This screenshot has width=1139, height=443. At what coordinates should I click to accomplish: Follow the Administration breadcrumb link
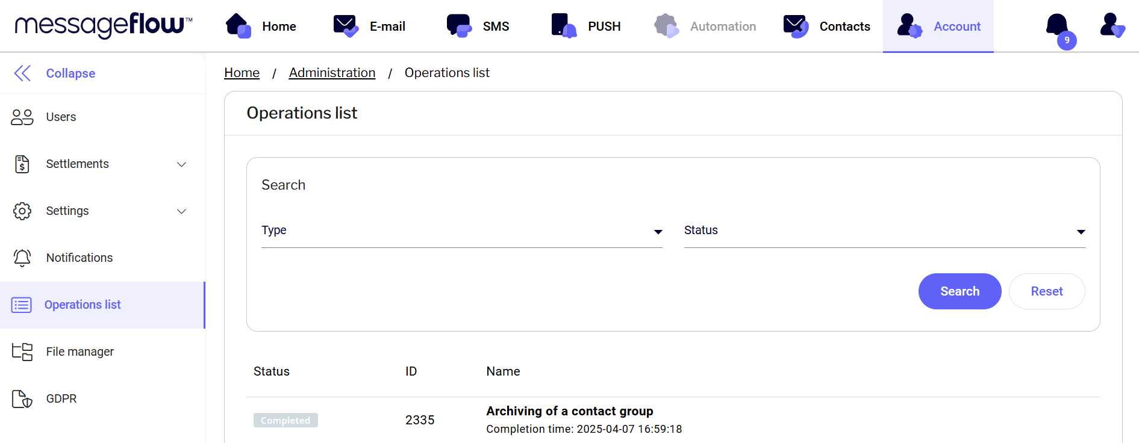(x=332, y=73)
